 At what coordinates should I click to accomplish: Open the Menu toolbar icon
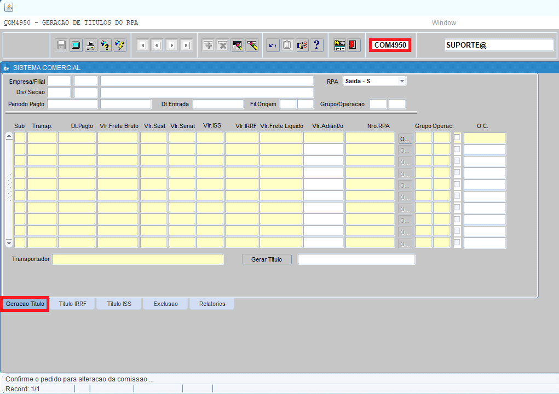click(x=339, y=45)
